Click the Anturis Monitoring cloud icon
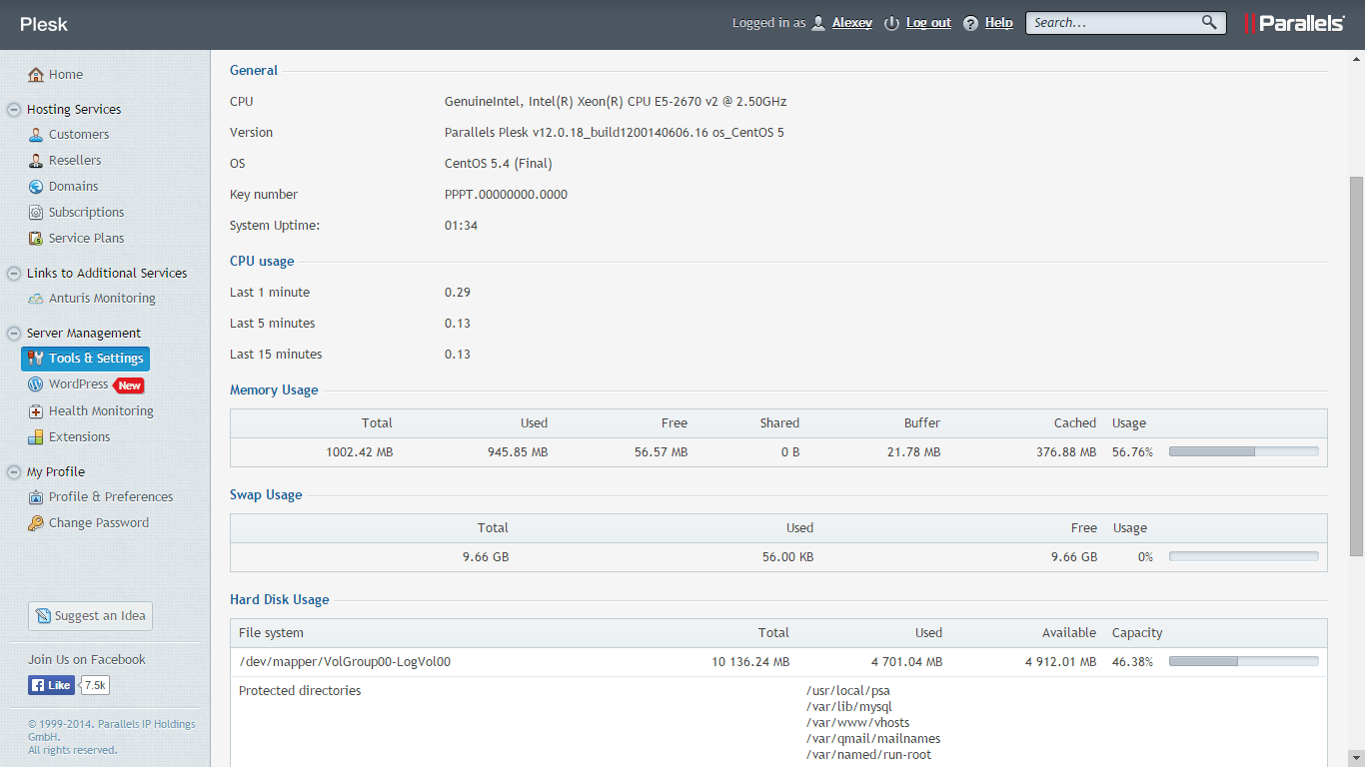The height and width of the screenshot is (767, 1365). [x=36, y=299]
